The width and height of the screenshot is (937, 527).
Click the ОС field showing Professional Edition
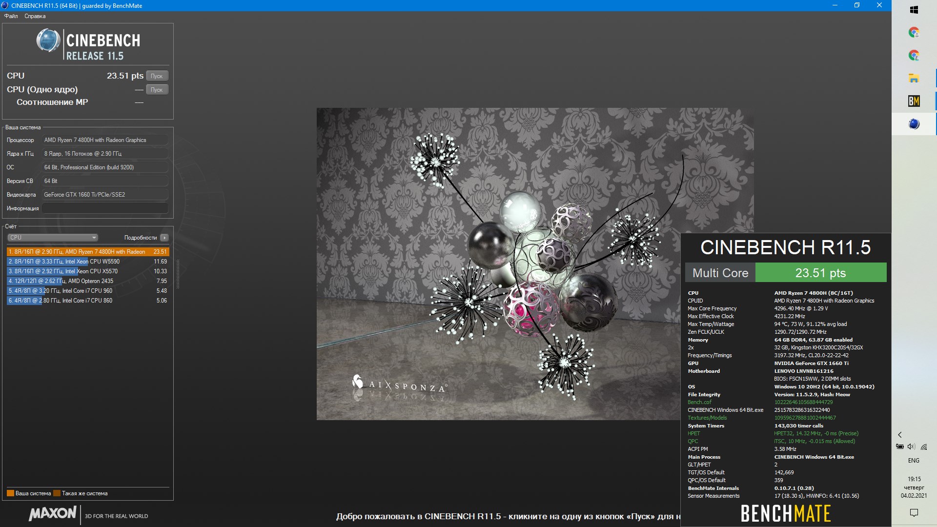coord(105,167)
